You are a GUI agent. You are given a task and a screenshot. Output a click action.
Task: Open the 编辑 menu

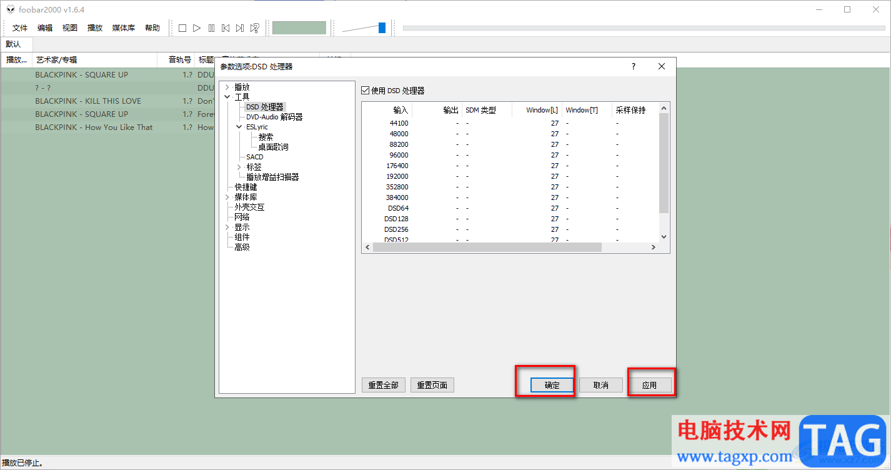click(x=45, y=28)
